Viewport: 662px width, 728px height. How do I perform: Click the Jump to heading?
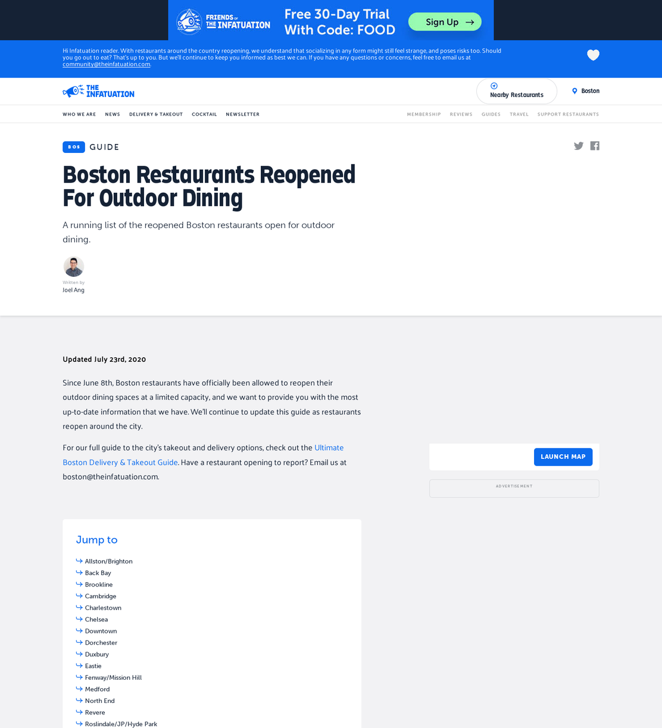(97, 540)
